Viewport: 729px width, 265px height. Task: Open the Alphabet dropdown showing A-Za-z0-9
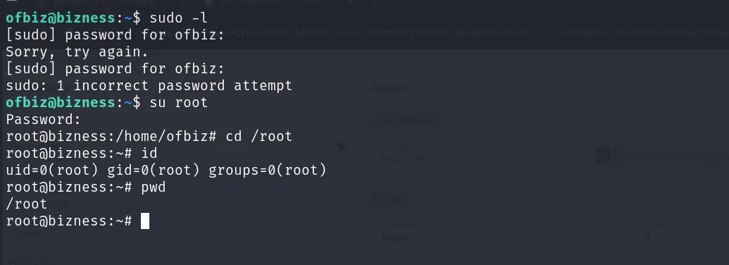click(x=479, y=153)
